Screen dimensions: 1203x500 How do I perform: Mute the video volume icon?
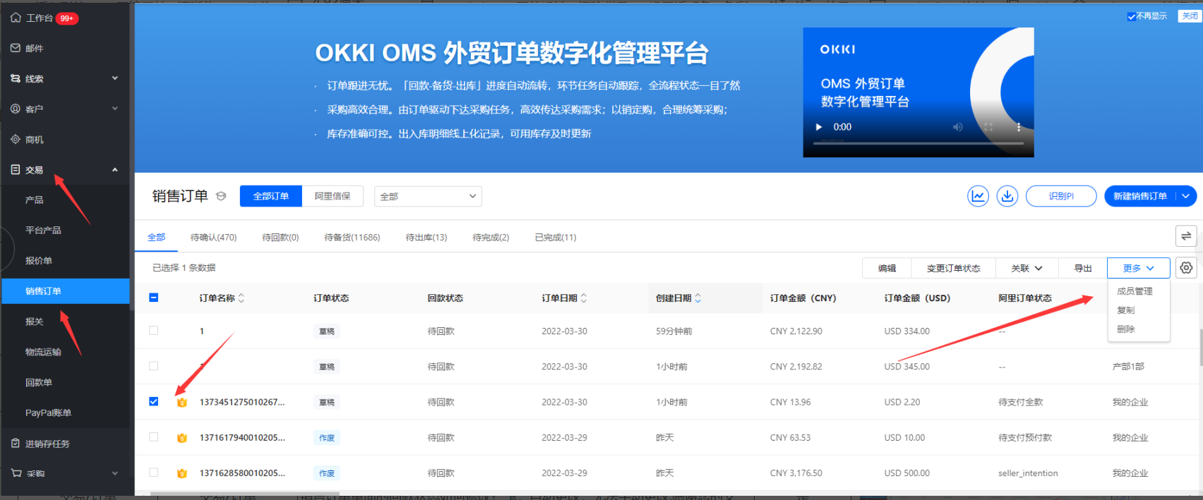(x=957, y=127)
